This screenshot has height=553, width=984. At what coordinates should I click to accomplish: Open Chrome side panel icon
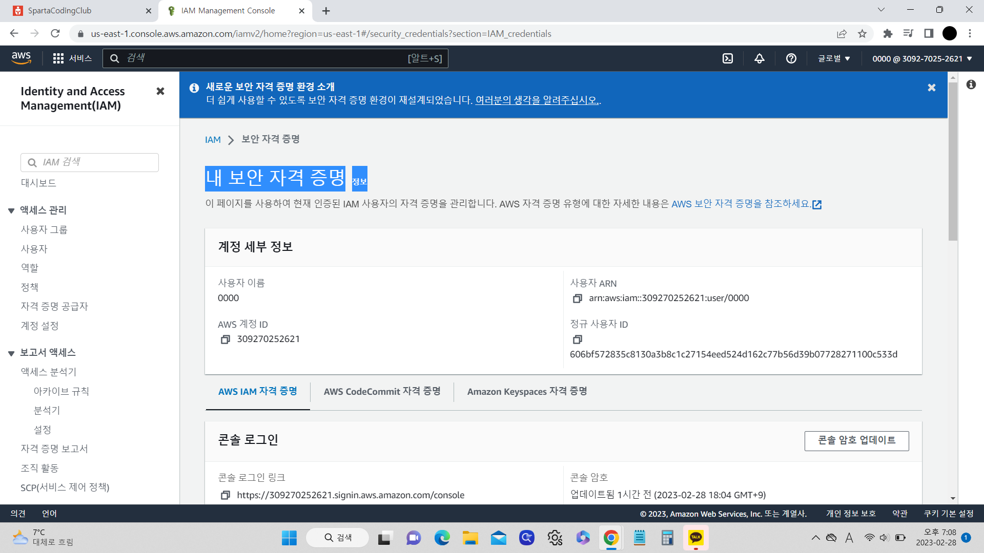pos(929,34)
